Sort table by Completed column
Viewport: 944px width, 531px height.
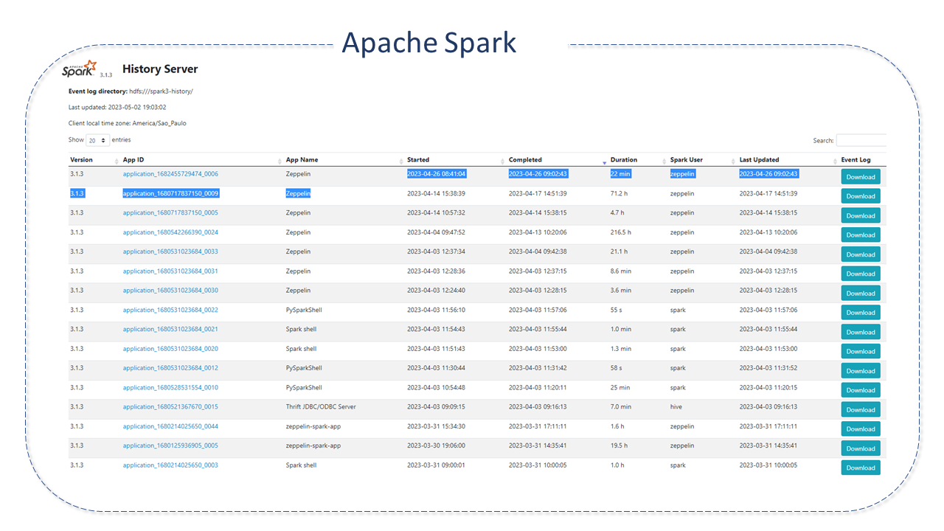(558, 160)
